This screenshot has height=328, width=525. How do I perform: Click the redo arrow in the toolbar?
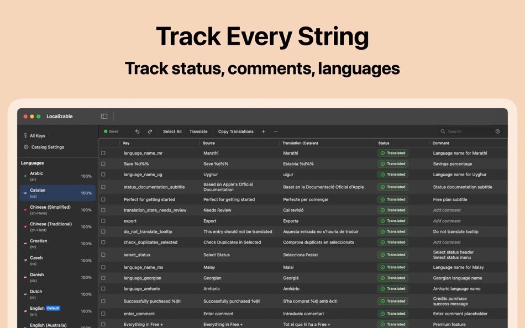click(x=149, y=131)
